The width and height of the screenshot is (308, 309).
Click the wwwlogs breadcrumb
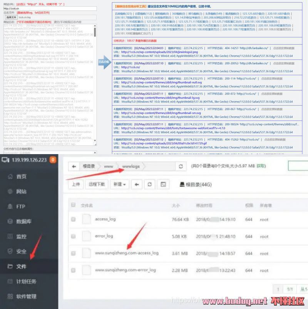coord(131,166)
